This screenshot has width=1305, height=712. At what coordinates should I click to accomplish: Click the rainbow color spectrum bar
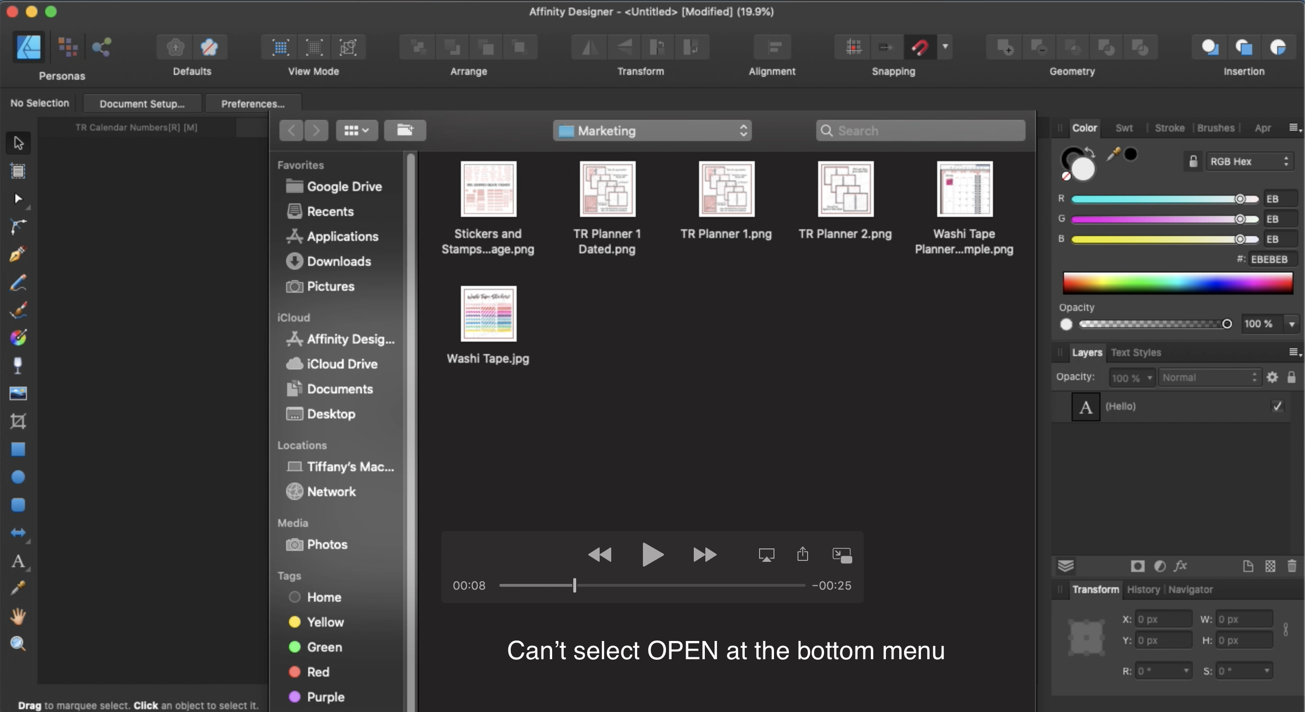tap(1177, 283)
